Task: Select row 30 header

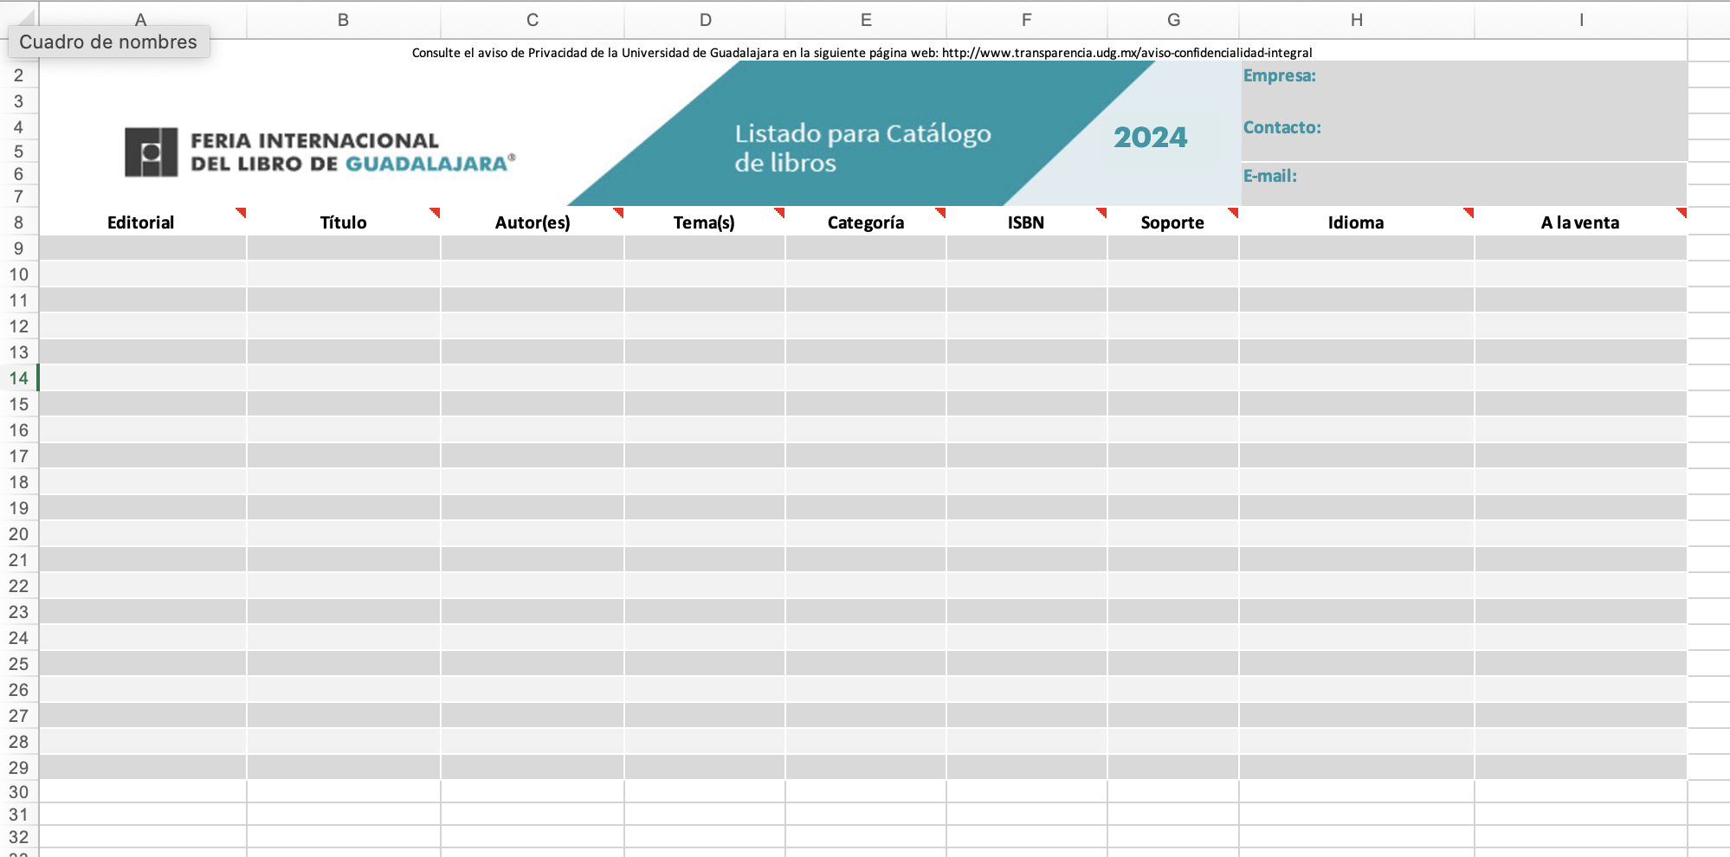Action: coord(19,792)
